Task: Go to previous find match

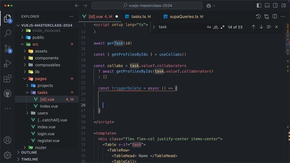Action: pos(253,27)
